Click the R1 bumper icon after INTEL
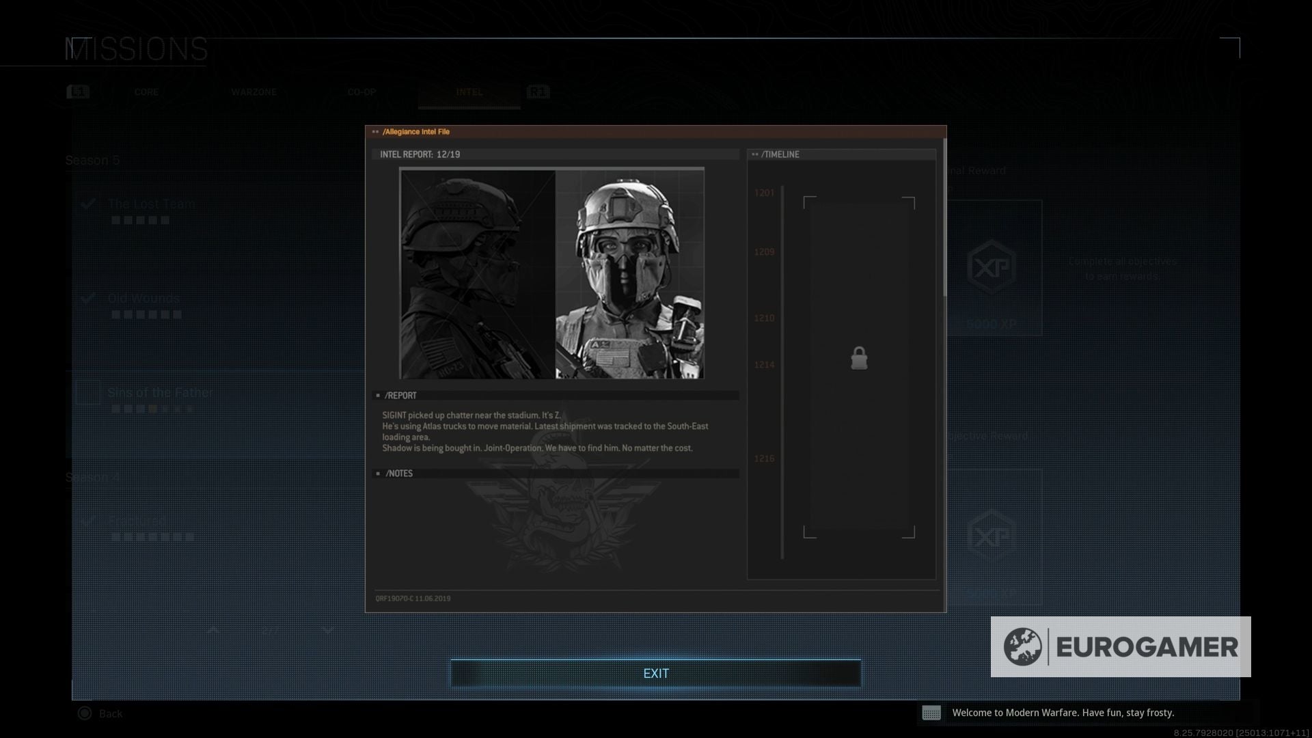Image resolution: width=1312 pixels, height=738 pixels. coord(538,92)
